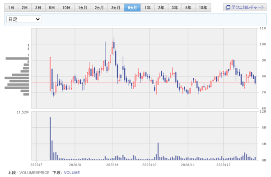
Task: Click the 2020/9 date axis label
Action: [112, 165]
